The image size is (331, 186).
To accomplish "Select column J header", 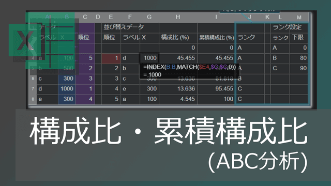I will [x=250, y=17].
